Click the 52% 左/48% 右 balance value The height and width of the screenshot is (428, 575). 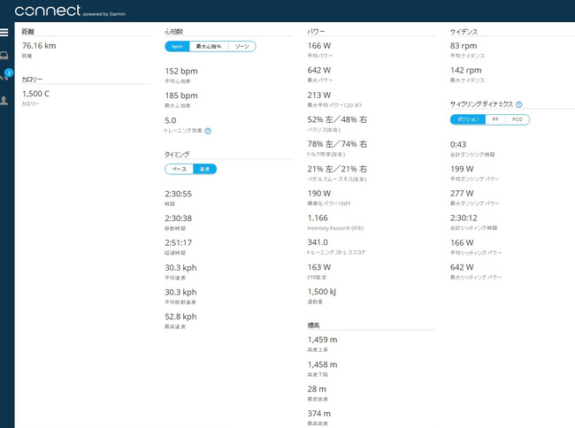[337, 119]
